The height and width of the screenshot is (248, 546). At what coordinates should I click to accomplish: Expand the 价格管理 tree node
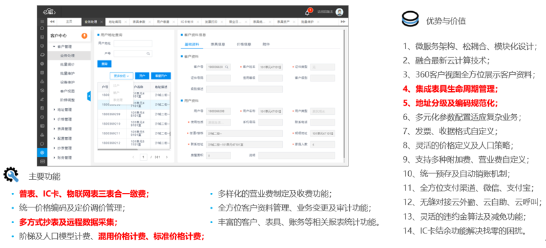54,119
